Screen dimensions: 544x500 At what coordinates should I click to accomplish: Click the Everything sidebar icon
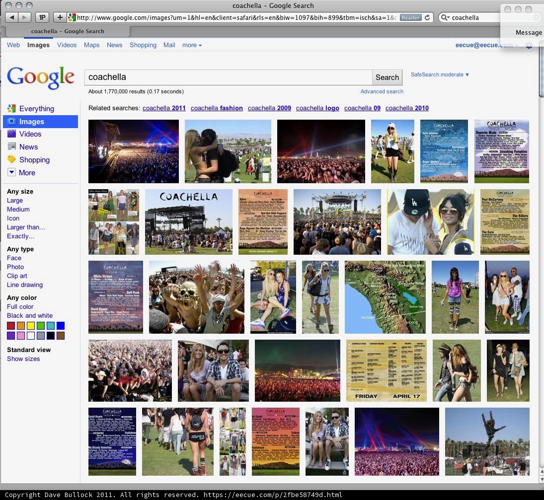tap(11, 109)
